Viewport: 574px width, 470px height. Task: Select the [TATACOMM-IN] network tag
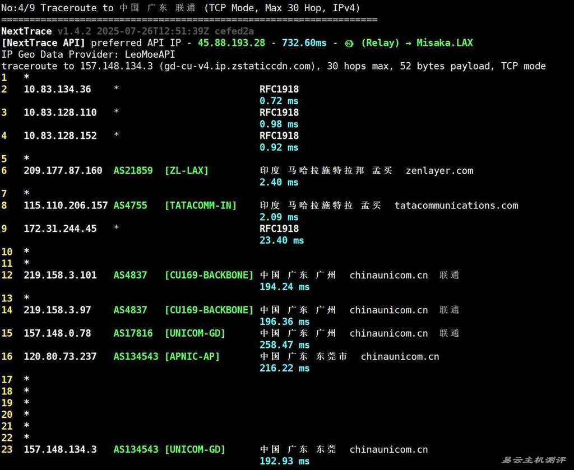click(201, 206)
